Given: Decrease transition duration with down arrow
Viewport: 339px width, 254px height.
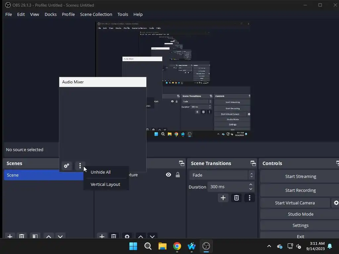Looking at the screenshot, I should point(251,189).
